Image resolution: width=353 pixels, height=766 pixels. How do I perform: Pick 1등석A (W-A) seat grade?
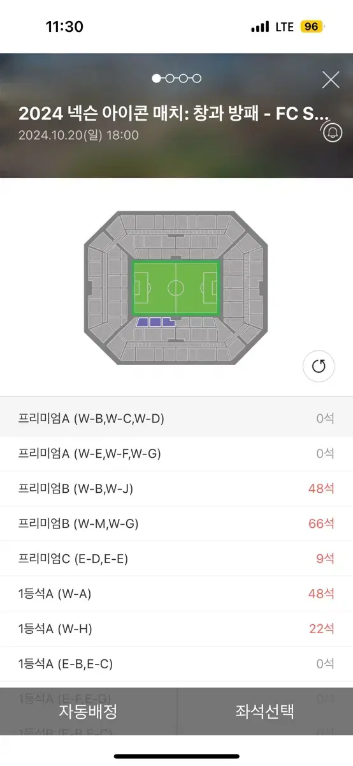click(176, 594)
